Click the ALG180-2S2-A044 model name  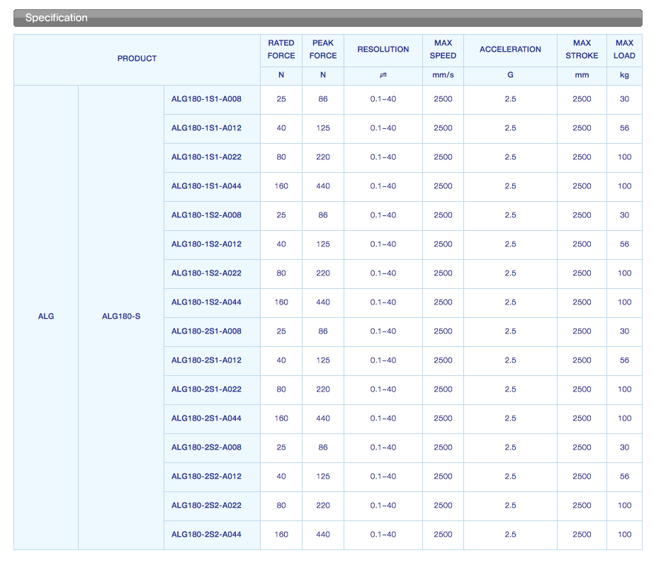click(206, 535)
